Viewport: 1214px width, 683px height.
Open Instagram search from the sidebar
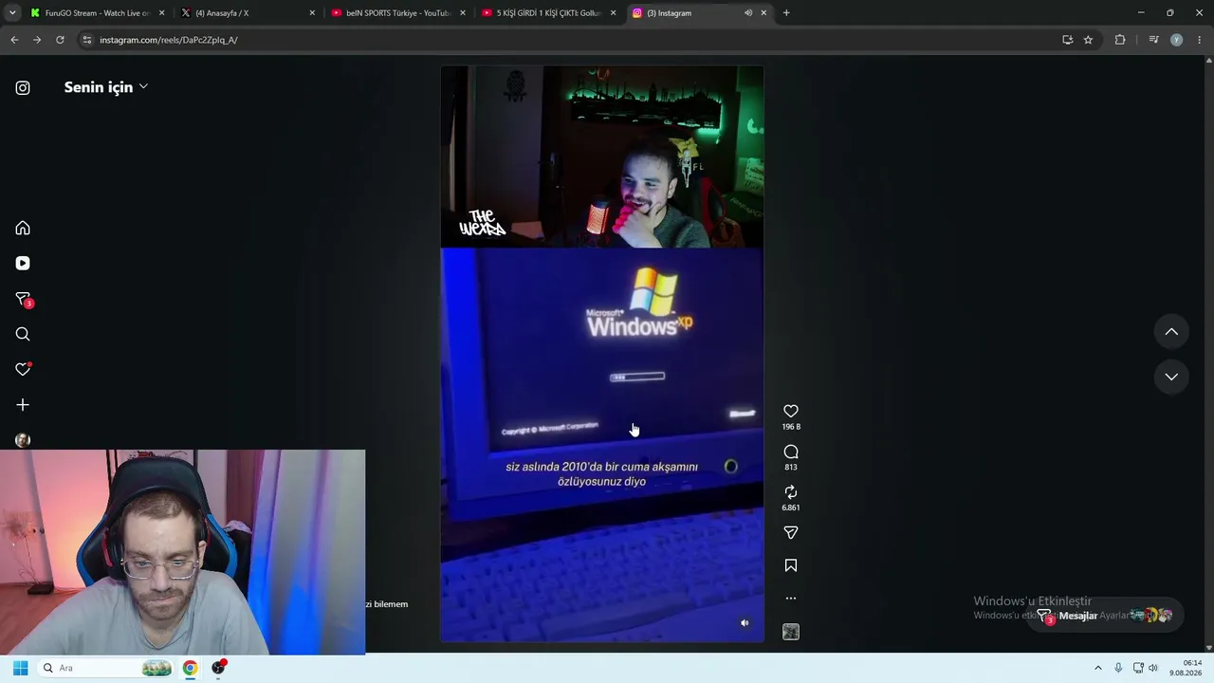23,334
